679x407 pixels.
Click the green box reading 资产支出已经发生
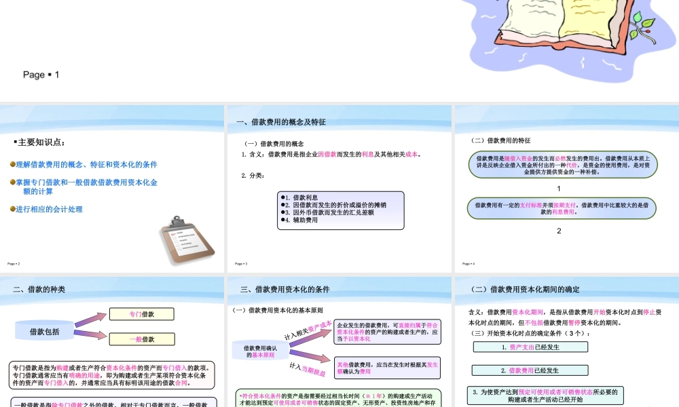530,347
